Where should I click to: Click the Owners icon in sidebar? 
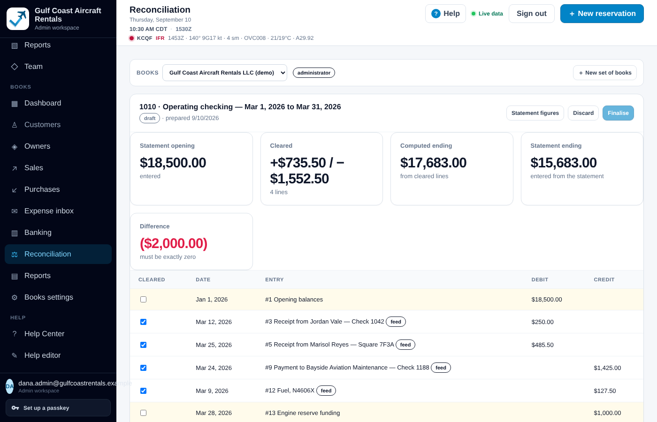tap(15, 147)
